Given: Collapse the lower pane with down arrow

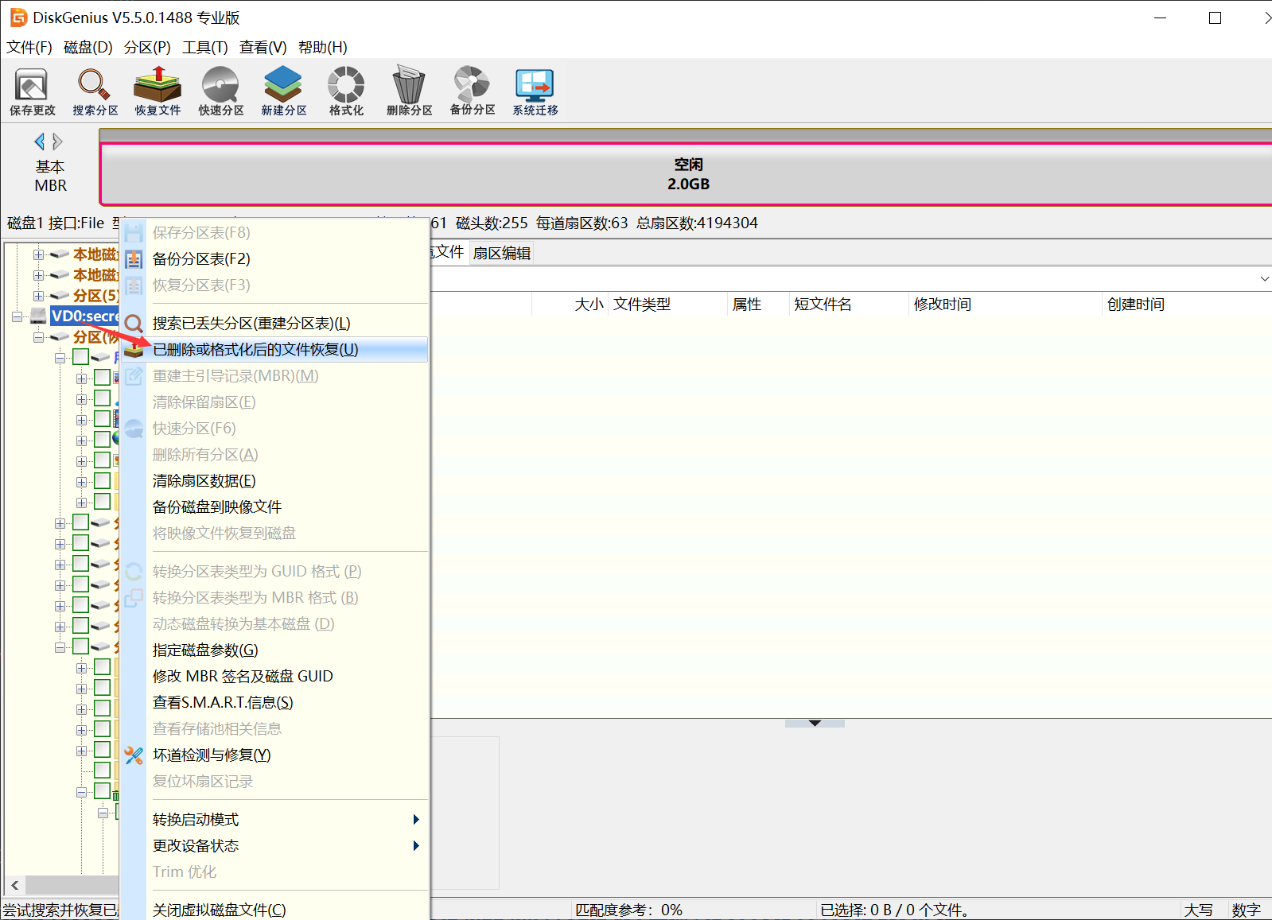Looking at the screenshot, I should coord(815,724).
